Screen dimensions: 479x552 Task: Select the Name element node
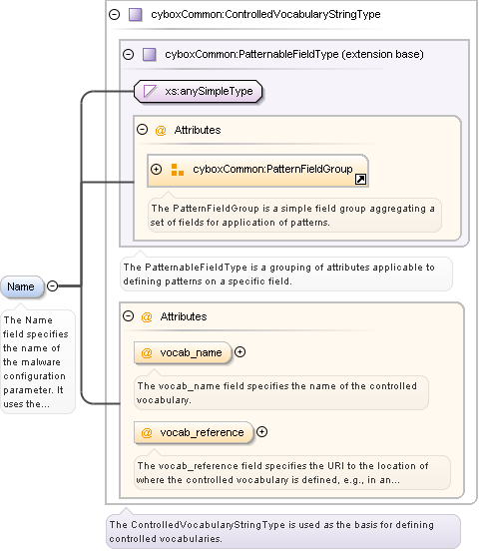(22, 286)
